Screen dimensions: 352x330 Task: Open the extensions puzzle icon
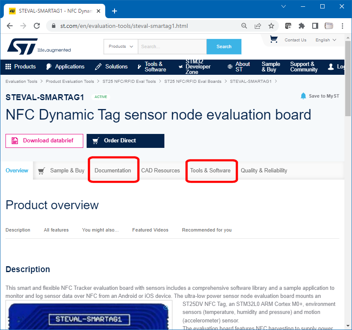point(301,26)
